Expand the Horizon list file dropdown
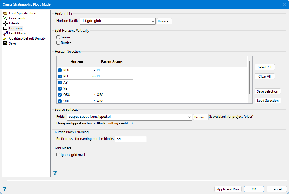This screenshot has width=289, height=194. point(153,21)
